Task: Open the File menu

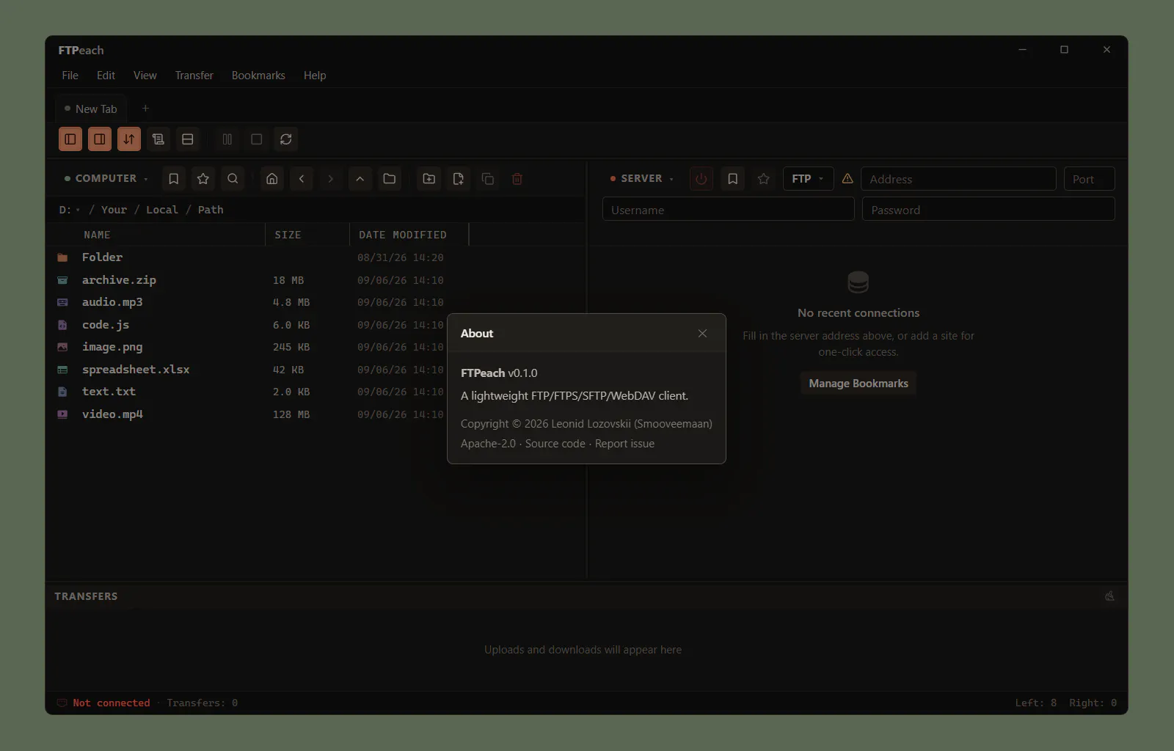Action: [x=70, y=76]
